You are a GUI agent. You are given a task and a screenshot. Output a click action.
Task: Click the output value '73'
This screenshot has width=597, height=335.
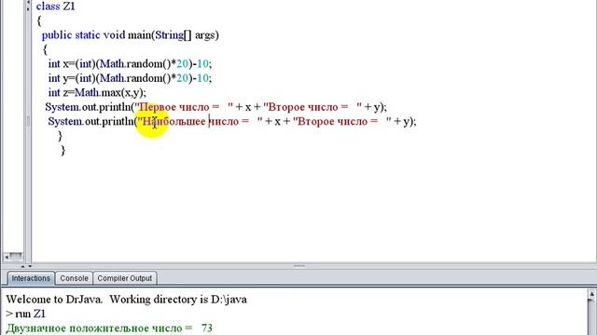tap(207, 328)
